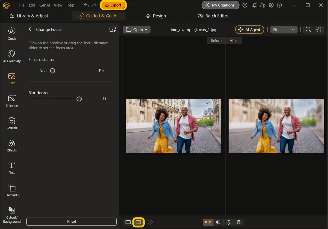The image size is (328, 229).
Task: Open My Creations
Action: click(220, 5)
